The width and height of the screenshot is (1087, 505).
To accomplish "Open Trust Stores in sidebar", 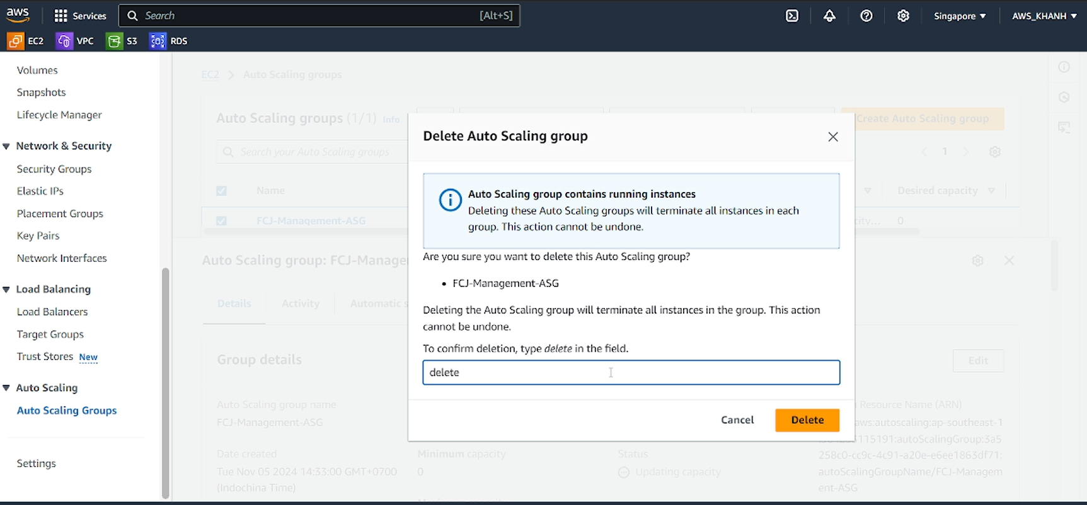I will 45,356.
